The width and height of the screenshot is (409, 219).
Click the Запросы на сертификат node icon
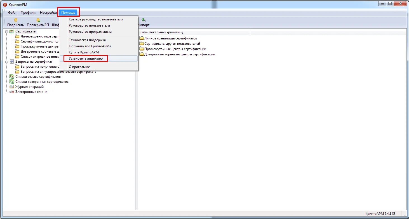[11, 62]
